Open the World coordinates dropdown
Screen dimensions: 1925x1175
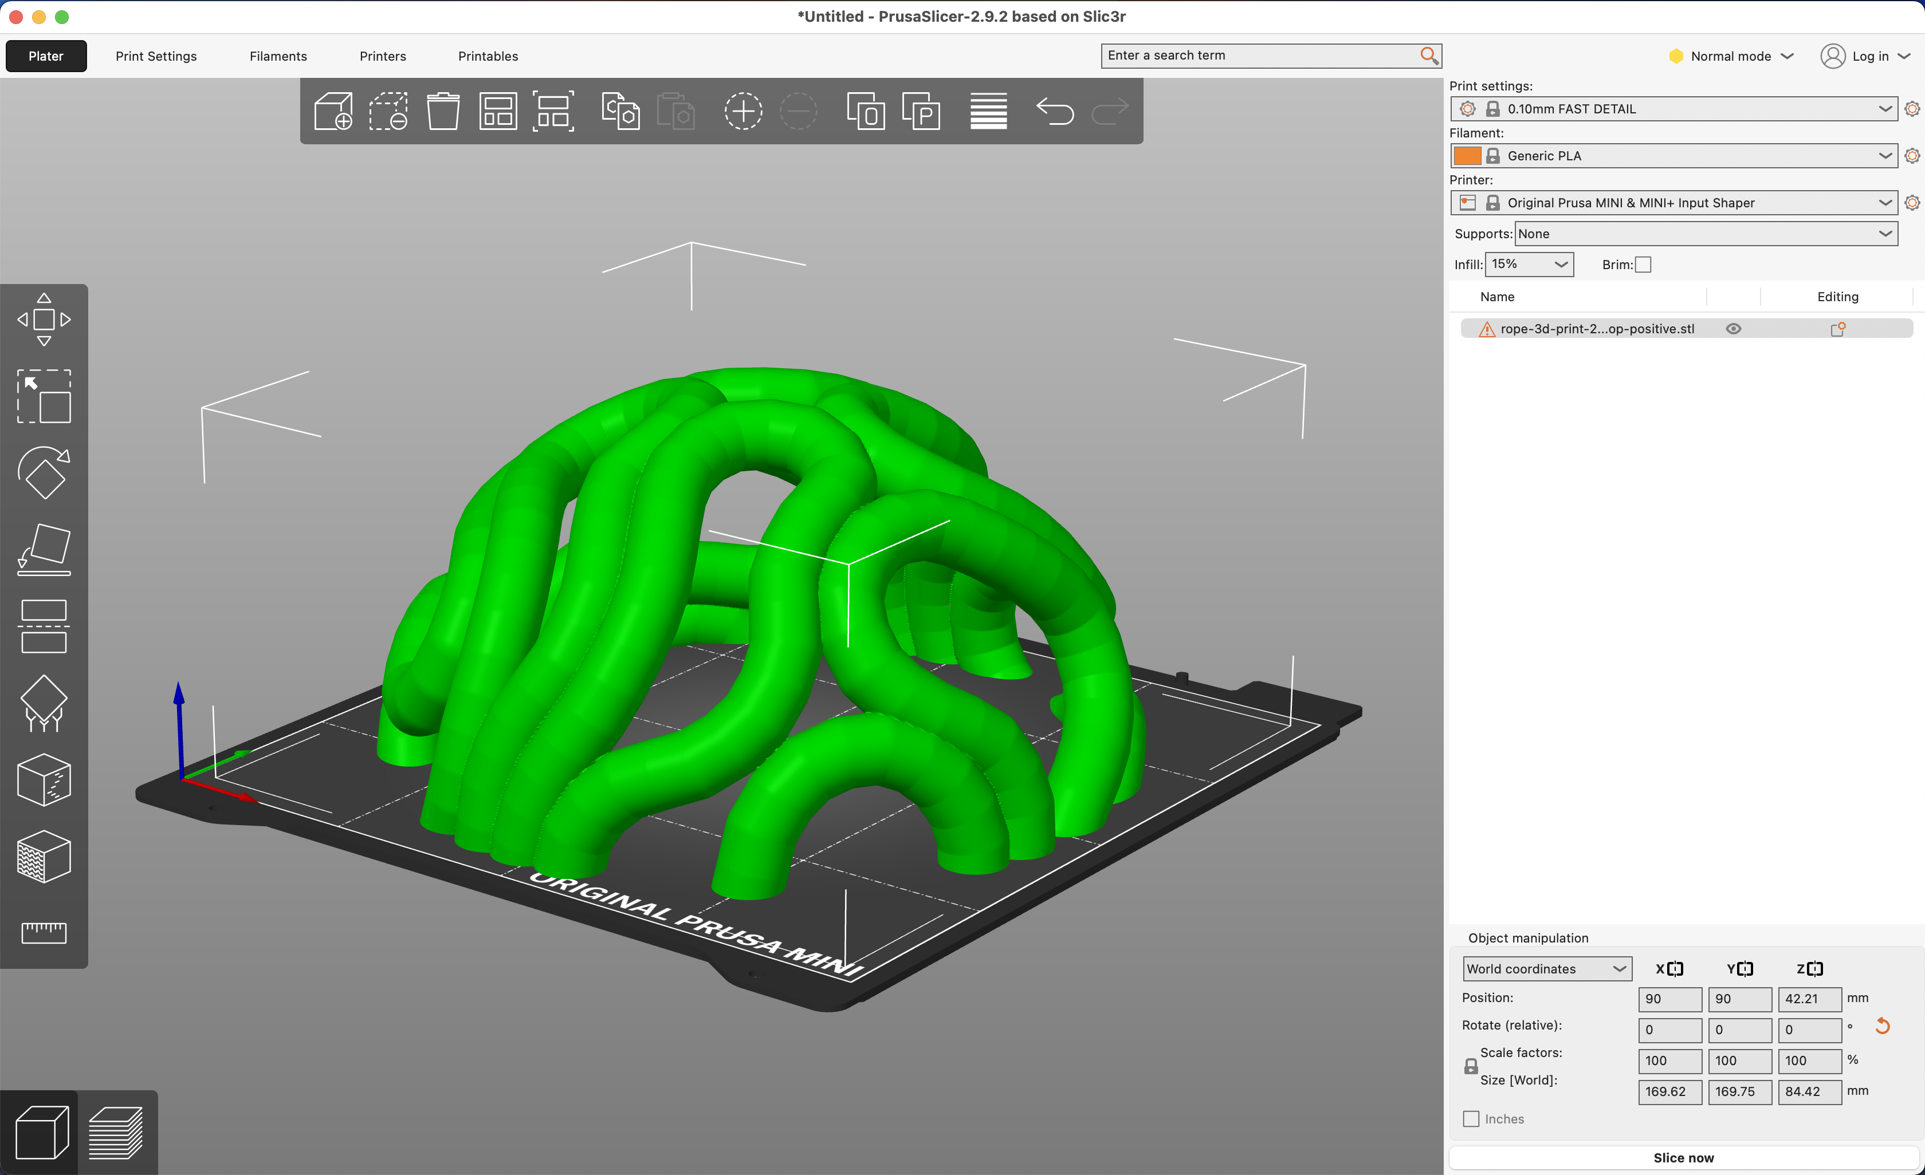coord(1546,969)
